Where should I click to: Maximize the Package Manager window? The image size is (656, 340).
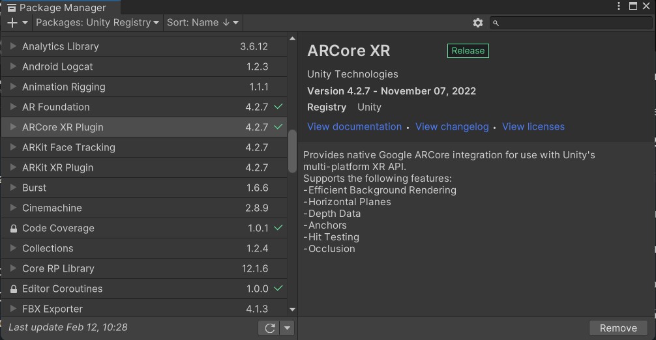click(x=633, y=6)
